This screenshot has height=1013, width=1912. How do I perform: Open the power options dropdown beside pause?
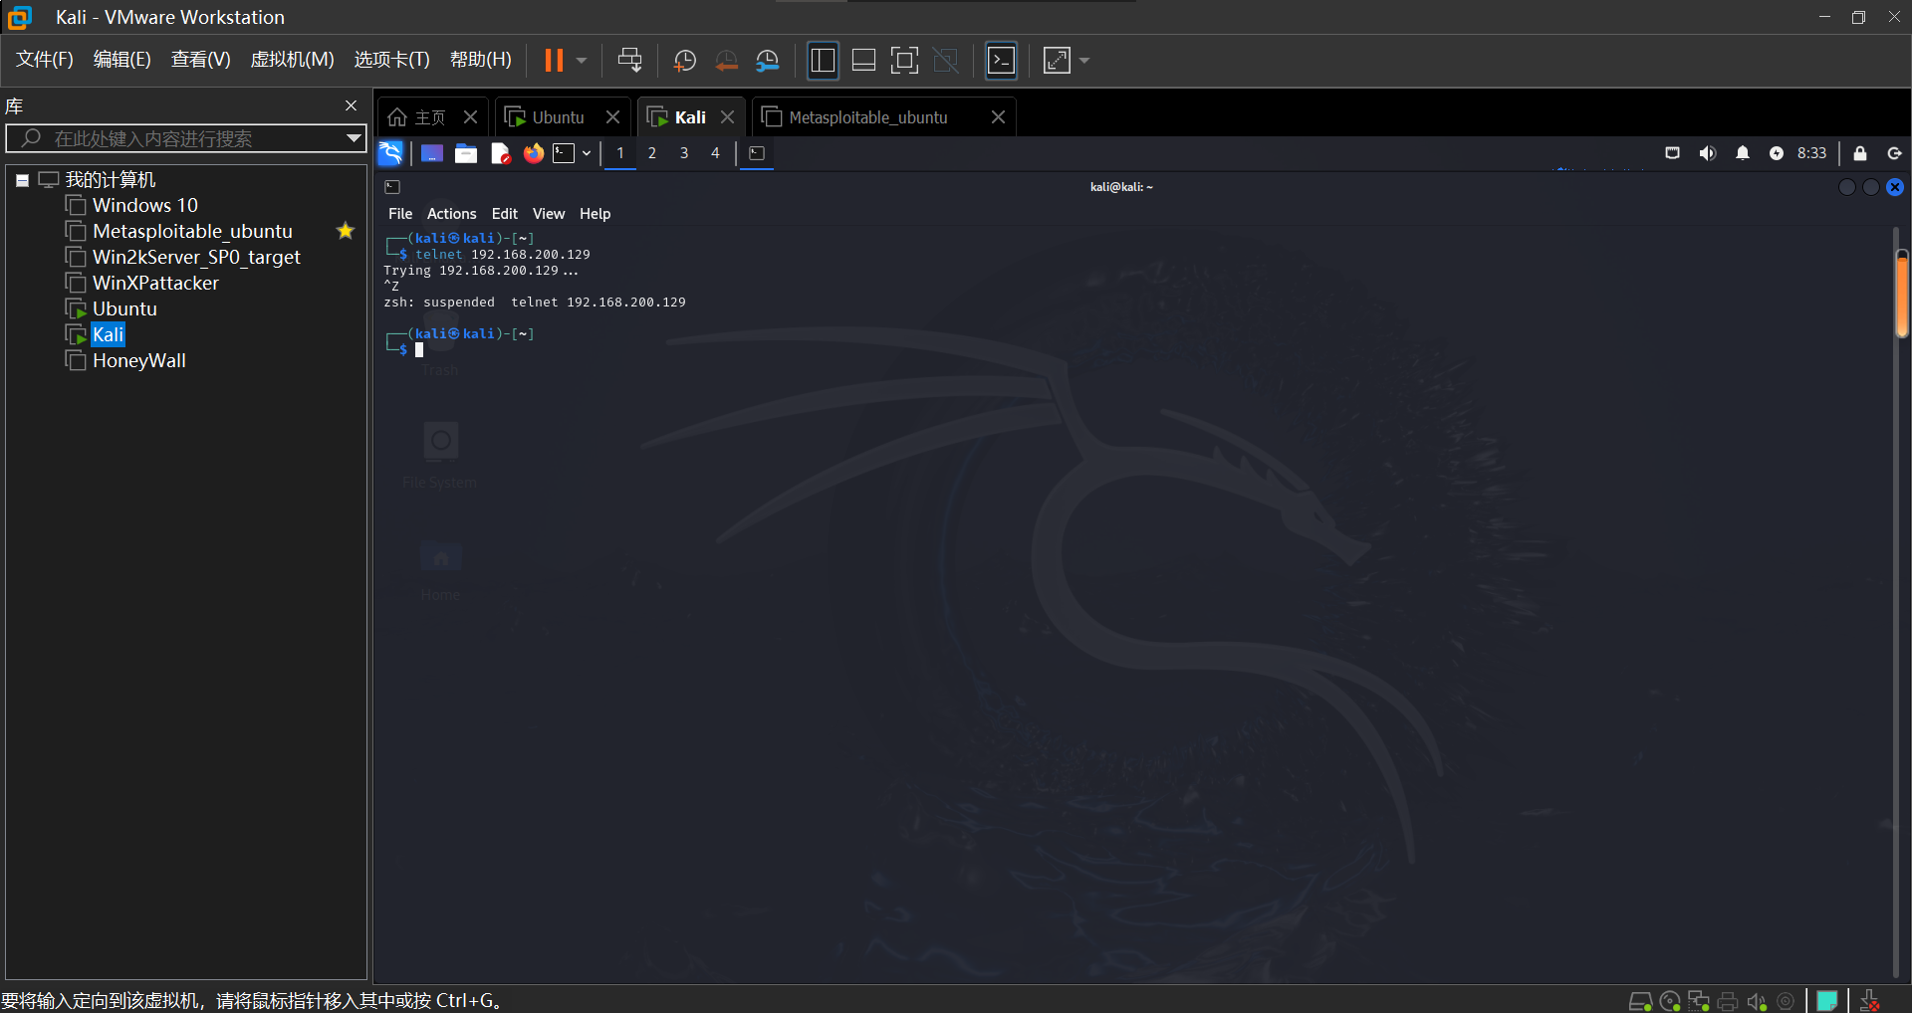pos(582,61)
